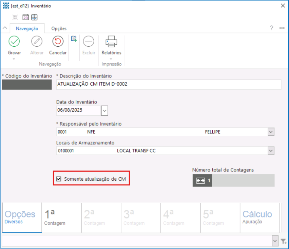Image resolution: width=289 pixels, height=249 pixels.
Task: Select the 3ª Contagem tab
Action: (141, 218)
